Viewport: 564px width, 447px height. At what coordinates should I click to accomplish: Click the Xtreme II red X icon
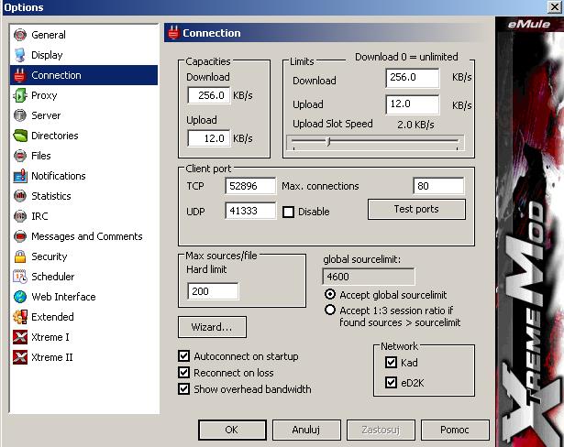(20, 357)
